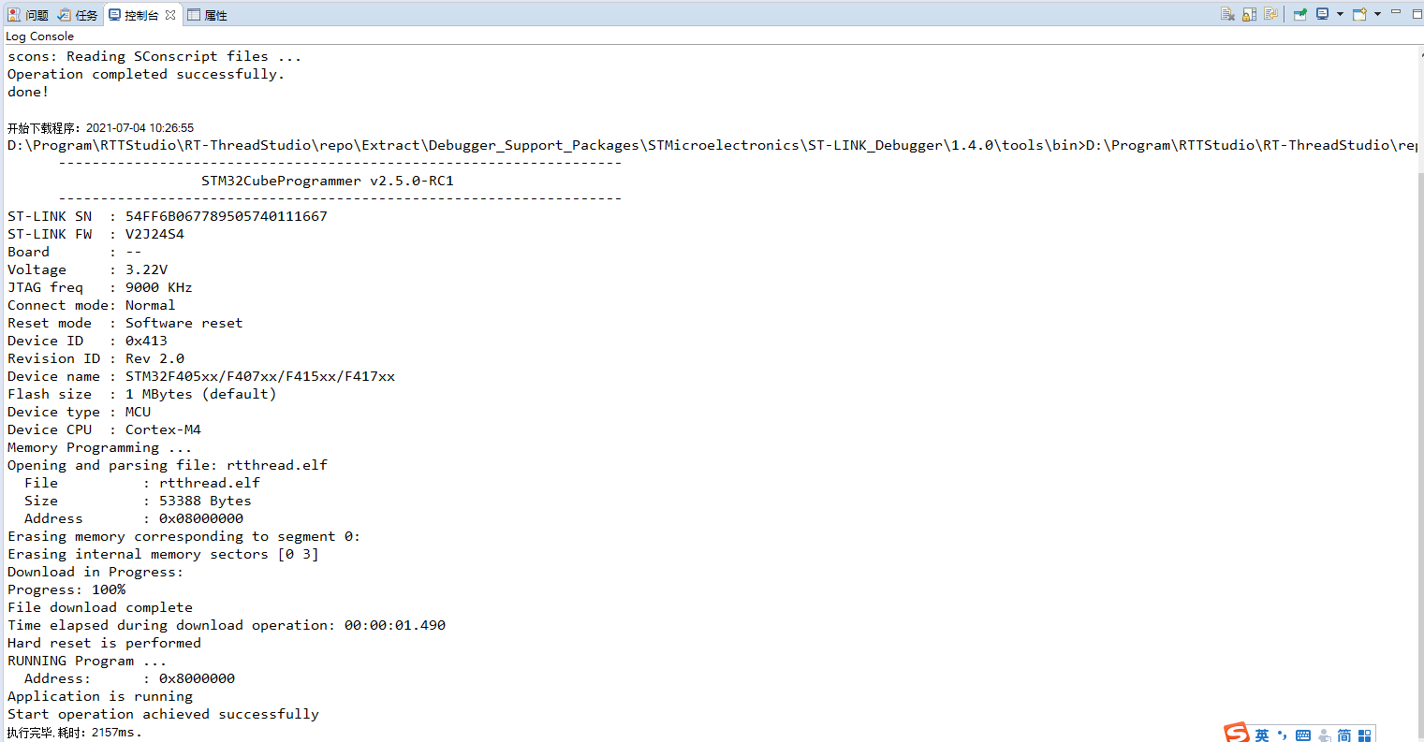Click the open new console icon
The image size is (1424, 742).
click(x=1359, y=14)
